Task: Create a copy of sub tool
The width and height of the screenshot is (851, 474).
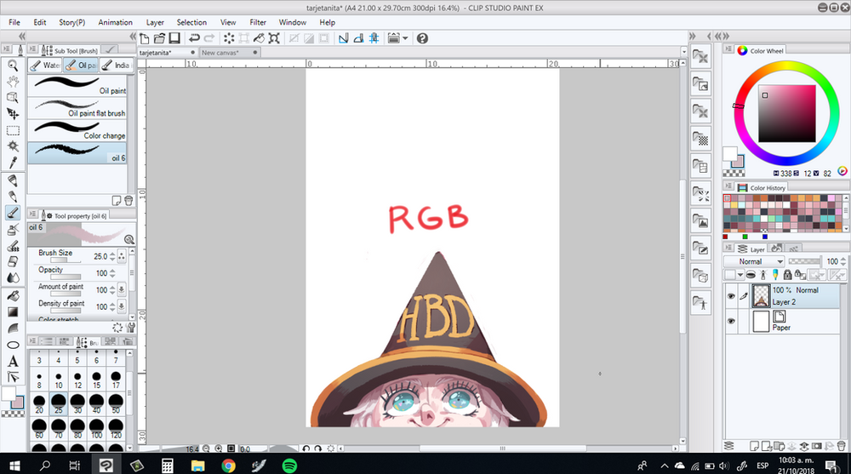Action: pyautogui.click(x=116, y=200)
